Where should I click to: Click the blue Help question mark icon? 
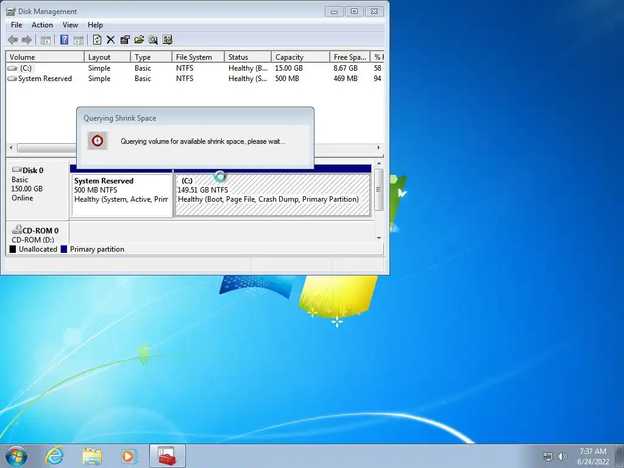click(64, 40)
